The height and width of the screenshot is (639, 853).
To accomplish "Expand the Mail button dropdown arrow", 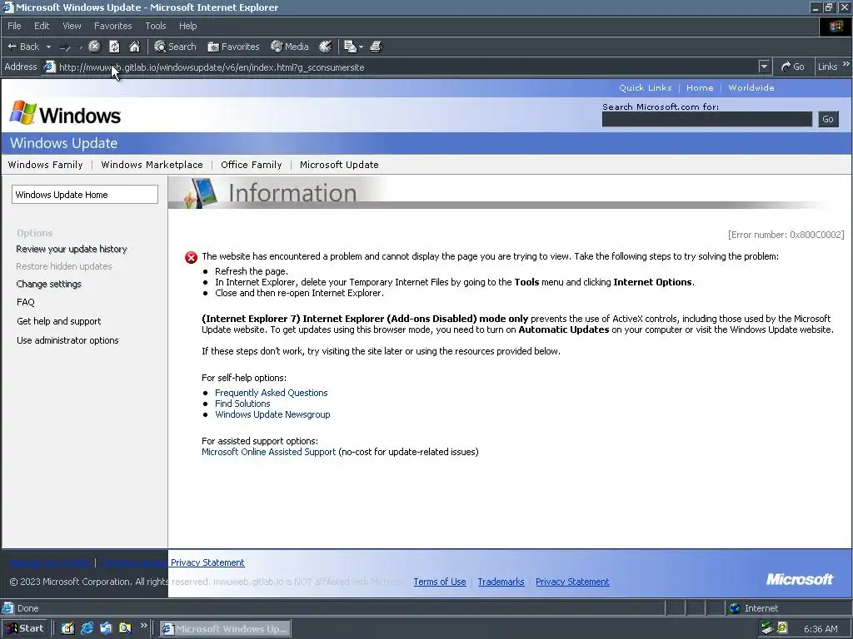I will pyautogui.click(x=361, y=47).
